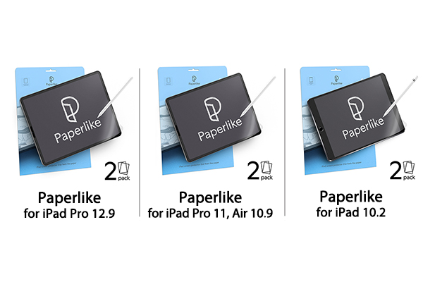Click the Paperlike for iPad 10.2 title
Image resolution: width=423 pixels, height=282 pixels.
coord(350,204)
